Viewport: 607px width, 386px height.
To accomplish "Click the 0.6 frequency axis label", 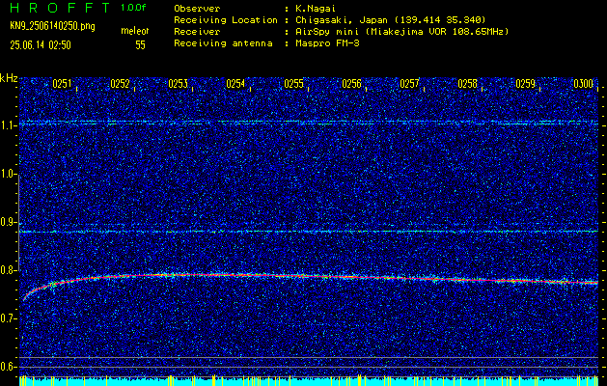I will pyautogui.click(x=7, y=367).
